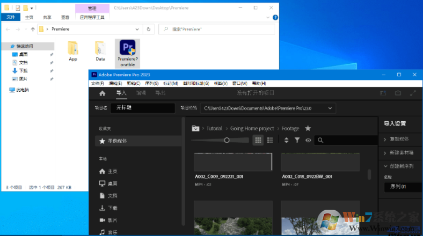Image resolution: width=423 pixels, height=236 pixels.
Task: Click the thumbnail size slider handle
Action: [227, 140]
